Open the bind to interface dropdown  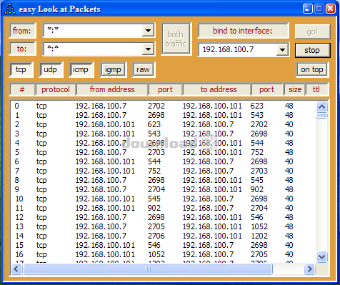pos(282,50)
